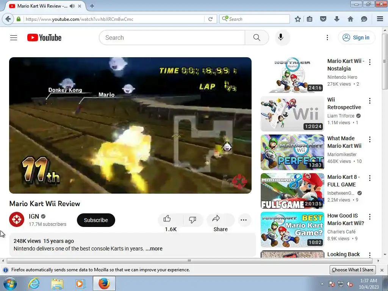Expand the description with ...more
The image size is (388, 291).
[154, 249]
